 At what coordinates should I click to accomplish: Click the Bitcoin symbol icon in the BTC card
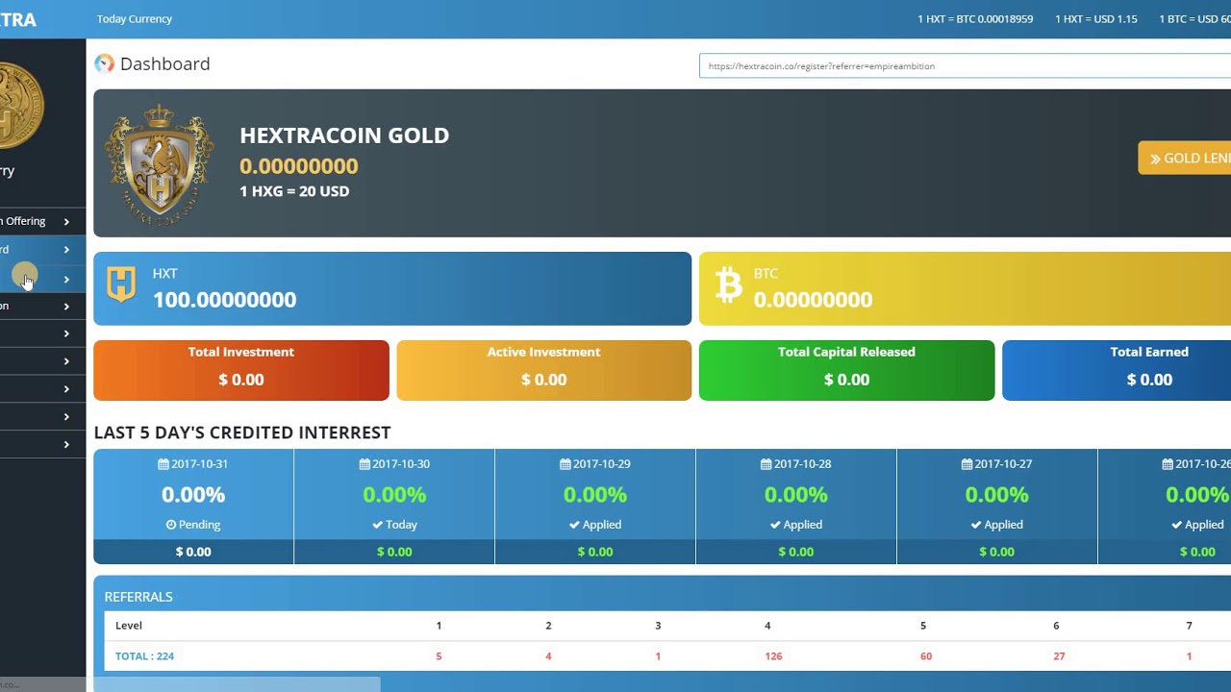(x=729, y=285)
